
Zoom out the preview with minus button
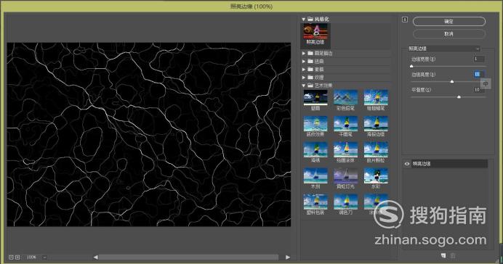pyautogui.click(x=11, y=257)
